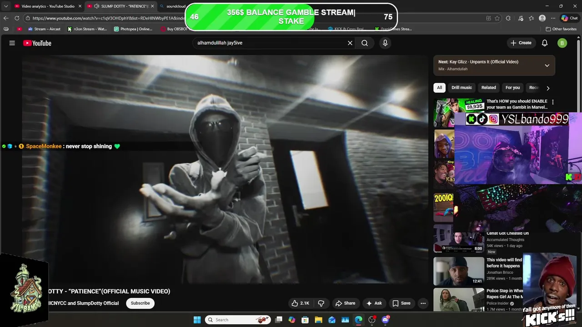Save the video to a playlist
The height and width of the screenshot is (327, 582).
pyautogui.click(x=401, y=303)
